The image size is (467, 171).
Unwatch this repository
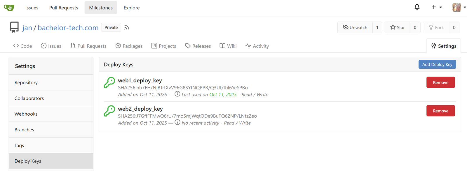click(x=355, y=27)
